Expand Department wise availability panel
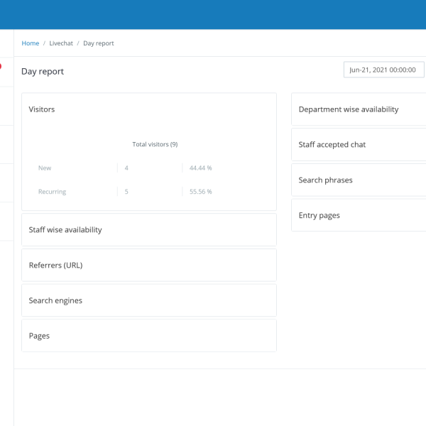 [359, 109]
